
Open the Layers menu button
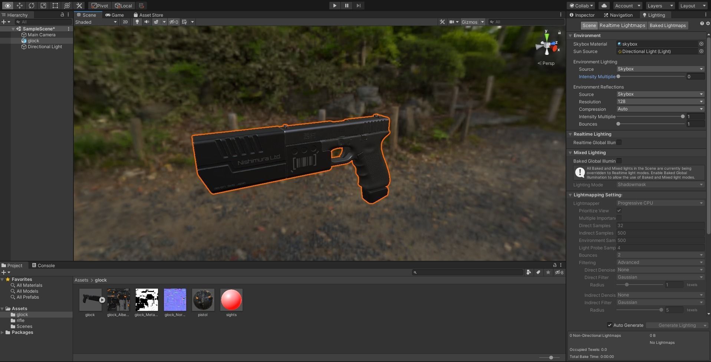pyautogui.click(x=660, y=6)
